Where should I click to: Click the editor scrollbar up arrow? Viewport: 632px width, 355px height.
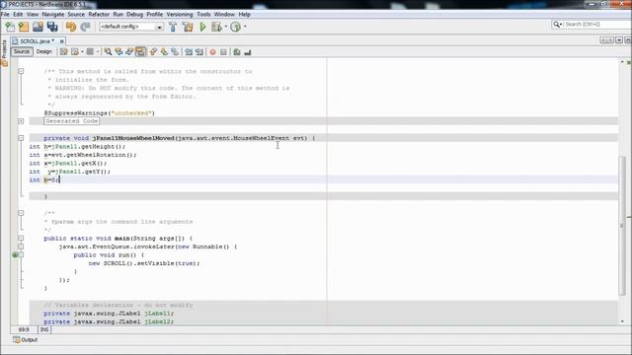[622, 62]
